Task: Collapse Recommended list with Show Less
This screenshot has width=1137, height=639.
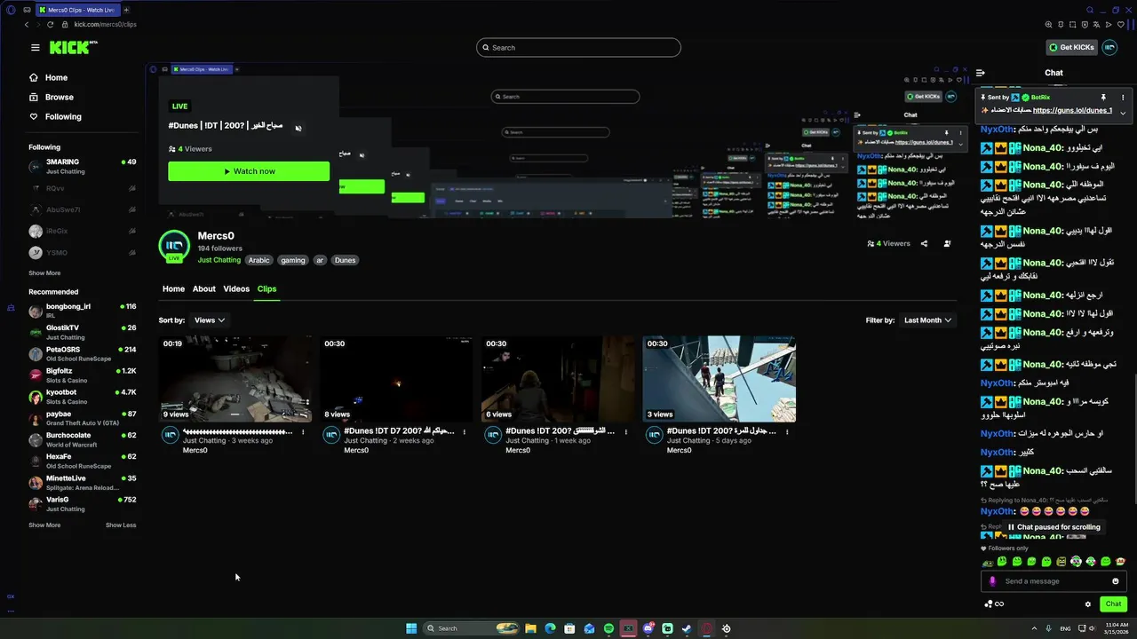Action: click(x=121, y=525)
